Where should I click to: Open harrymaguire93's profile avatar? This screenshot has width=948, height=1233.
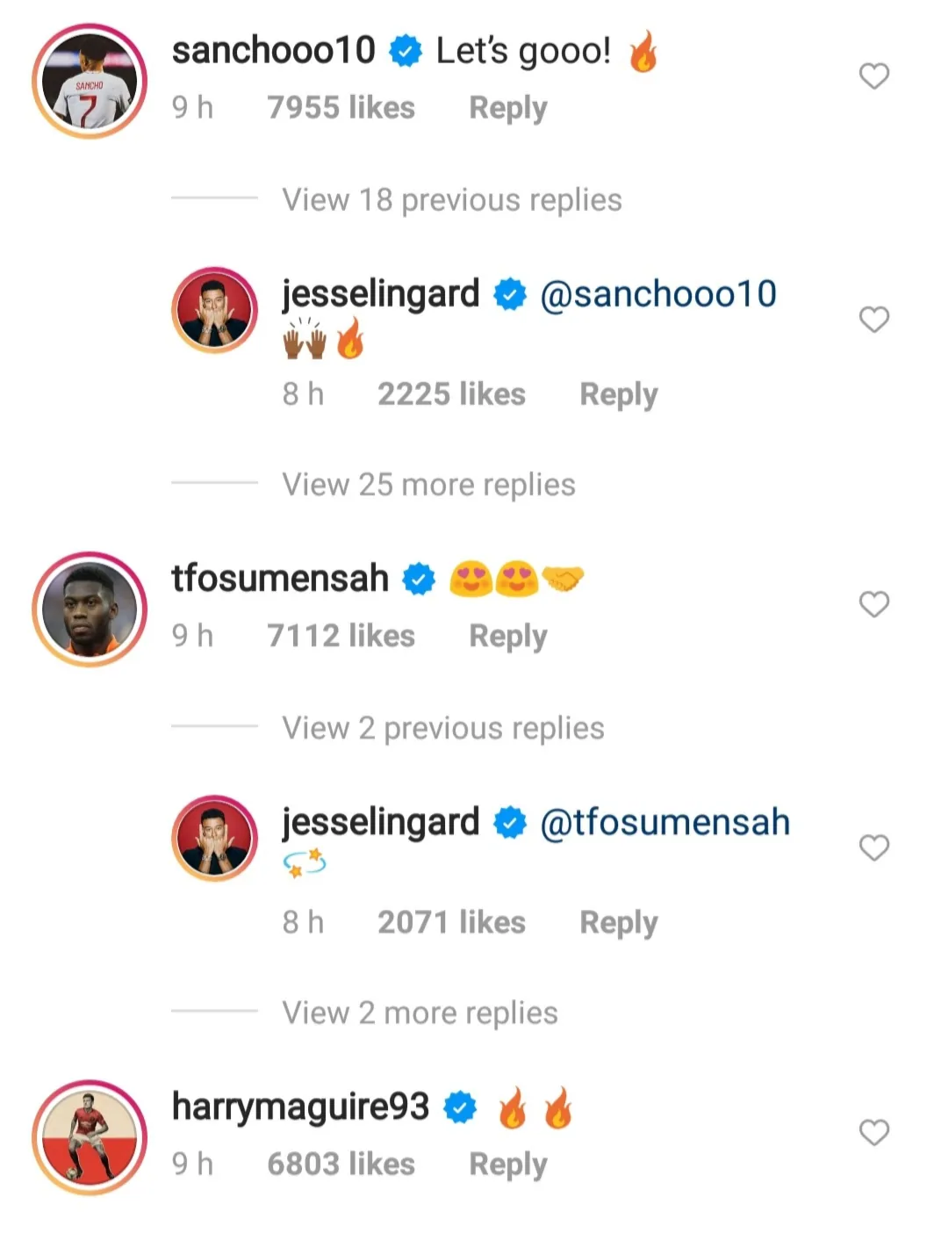click(x=90, y=1137)
